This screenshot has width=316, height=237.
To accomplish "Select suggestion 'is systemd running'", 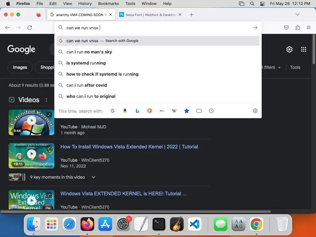I will 158,63.
